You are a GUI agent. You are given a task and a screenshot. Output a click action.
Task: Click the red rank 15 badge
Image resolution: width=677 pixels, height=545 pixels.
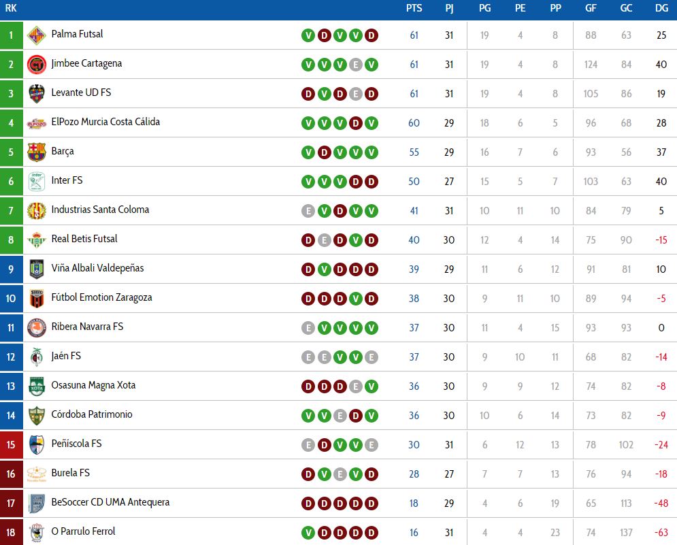[11, 444]
